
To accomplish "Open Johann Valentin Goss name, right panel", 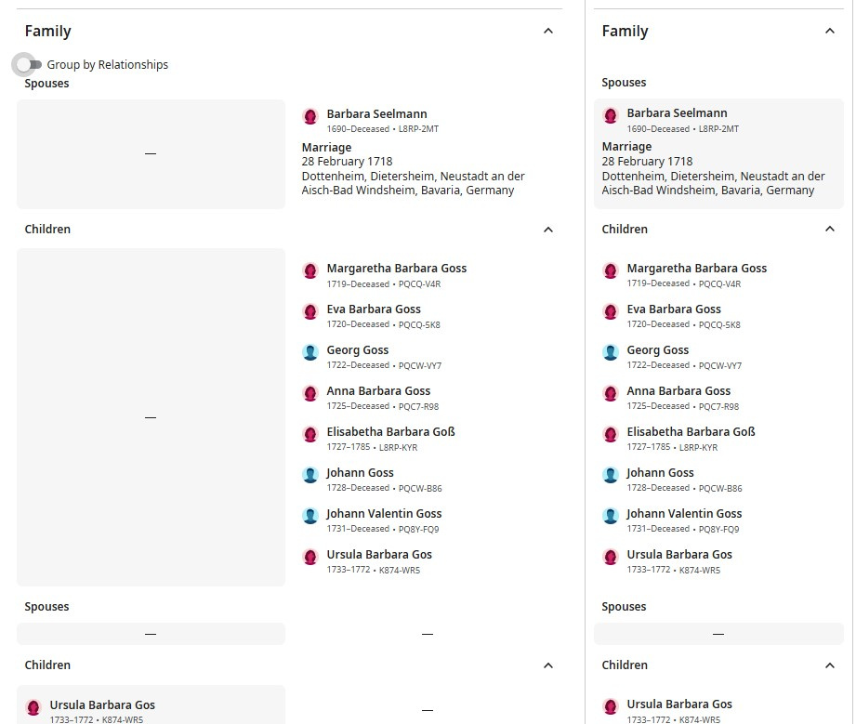I will click(x=684, y=514).
